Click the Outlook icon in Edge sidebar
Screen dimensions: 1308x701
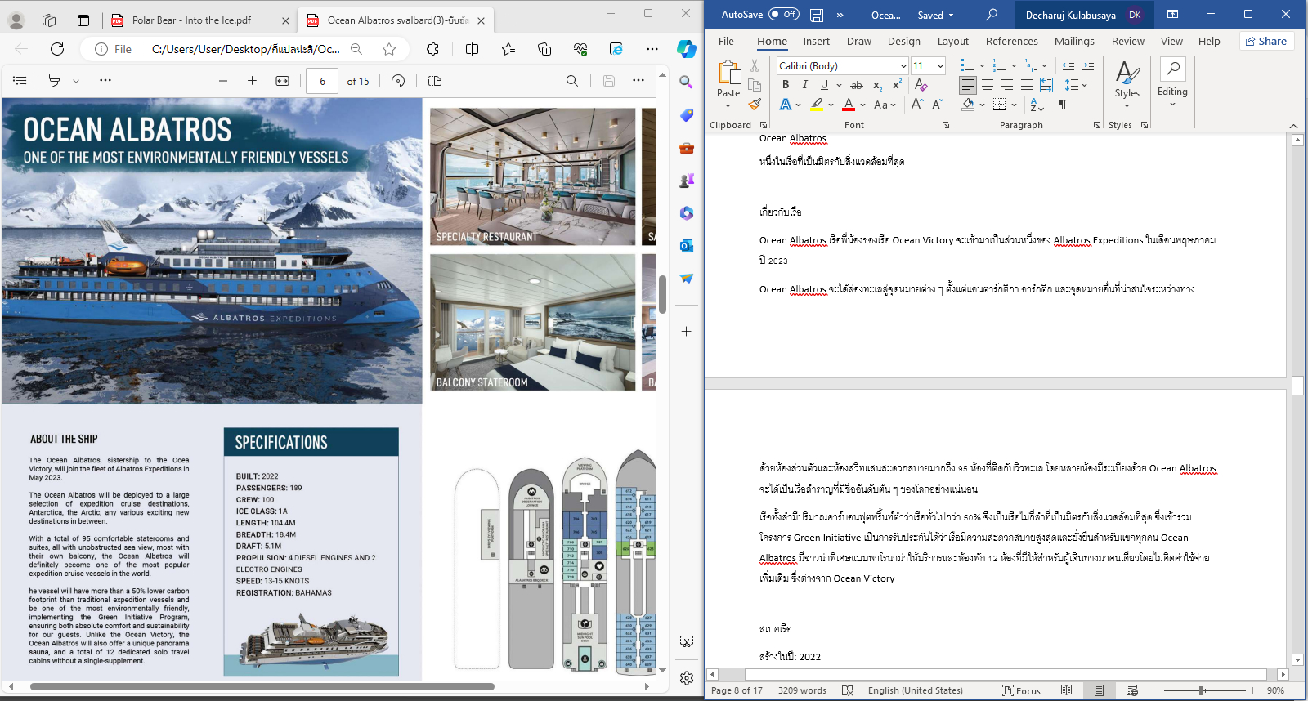[x=687, y=246]
